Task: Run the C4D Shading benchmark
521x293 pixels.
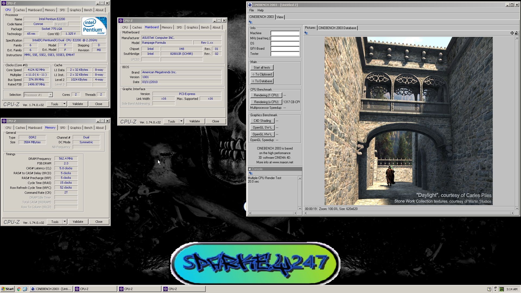Action: point(262,121)
